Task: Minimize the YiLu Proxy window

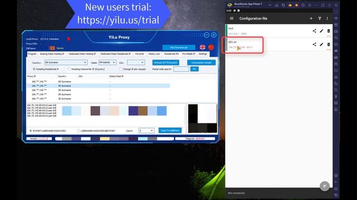Action: point(206,35)
